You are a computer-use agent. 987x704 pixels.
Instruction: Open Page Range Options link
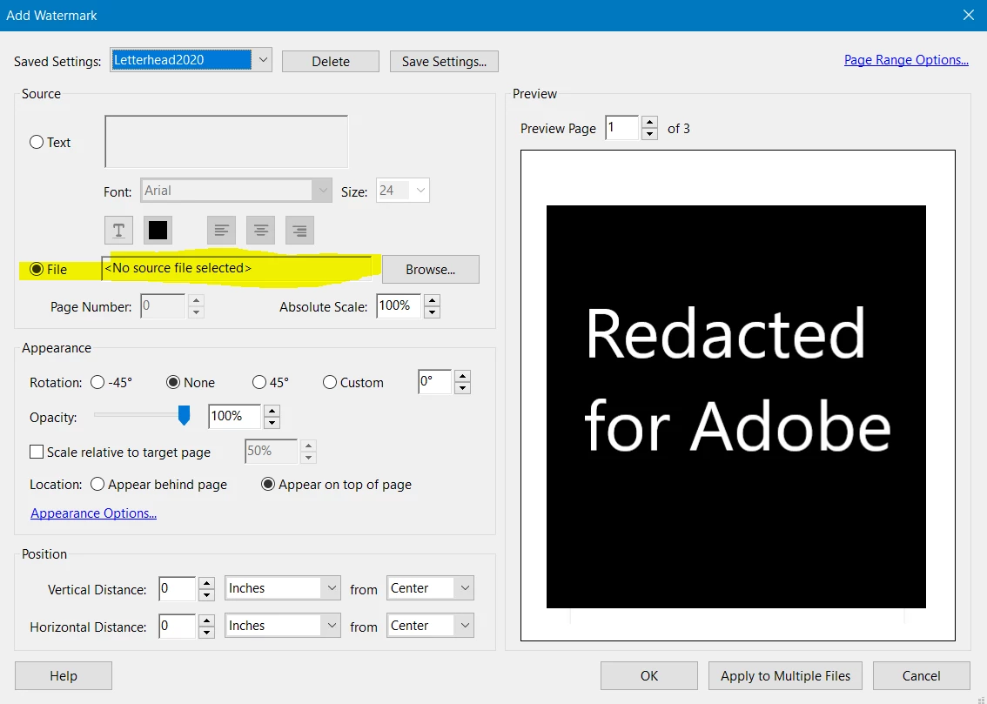(x=906, y=60)
